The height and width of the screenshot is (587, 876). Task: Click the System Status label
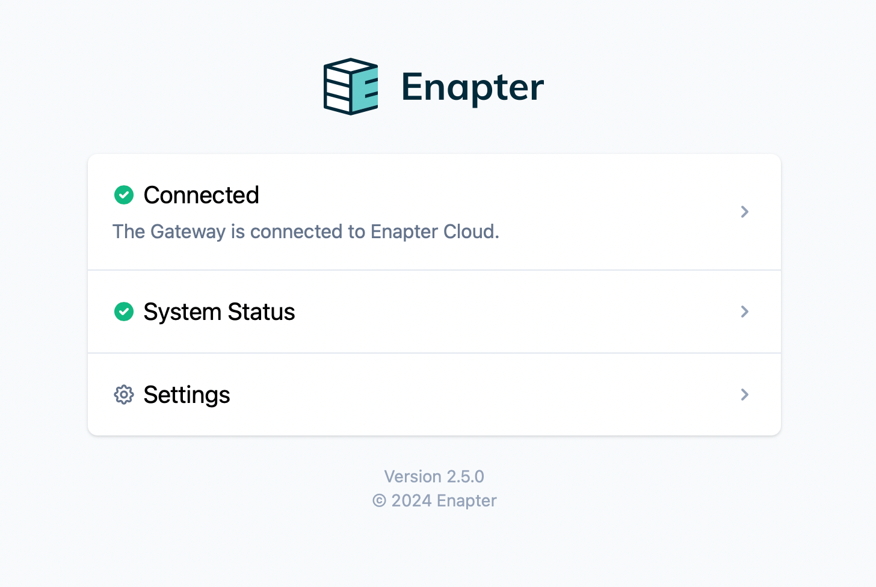point(219,312)
